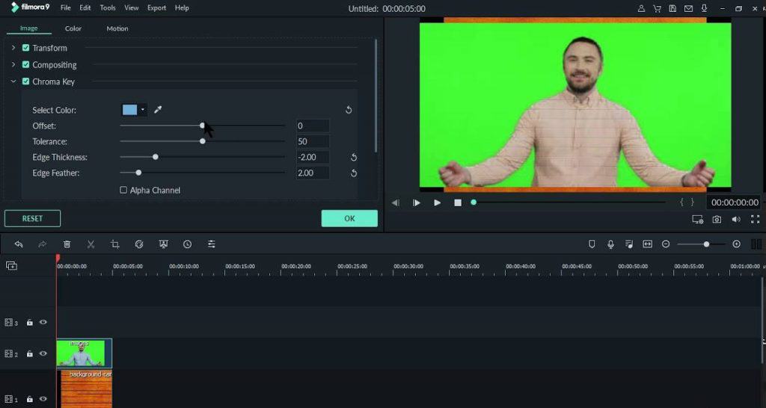The width and height of the screenshot is (766, 408).
Task: Lock track 2
Action: [x=30, y=354]
